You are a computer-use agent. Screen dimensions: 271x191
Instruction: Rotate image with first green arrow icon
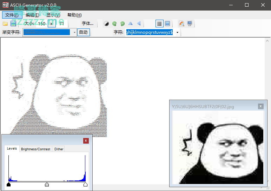(x=114, y=24)
